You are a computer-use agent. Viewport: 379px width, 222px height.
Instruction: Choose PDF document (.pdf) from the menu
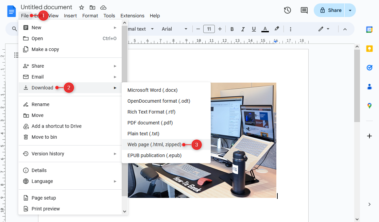point(149,122)
